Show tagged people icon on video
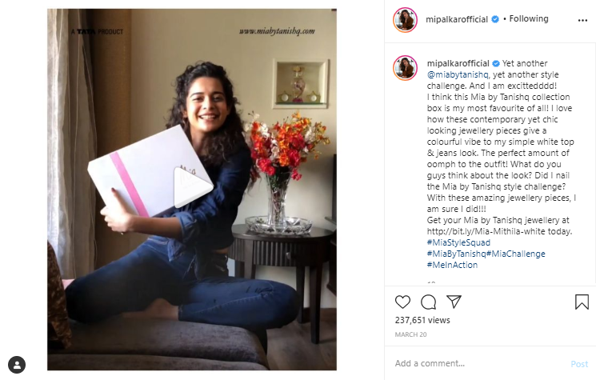The width and height of the screenshot is (596, 380). pyautogui.click(x=17, y=365)
